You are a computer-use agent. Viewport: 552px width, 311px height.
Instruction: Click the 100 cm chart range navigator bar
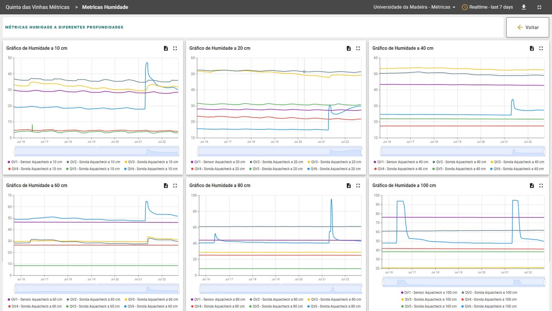[x=464, y=282]
